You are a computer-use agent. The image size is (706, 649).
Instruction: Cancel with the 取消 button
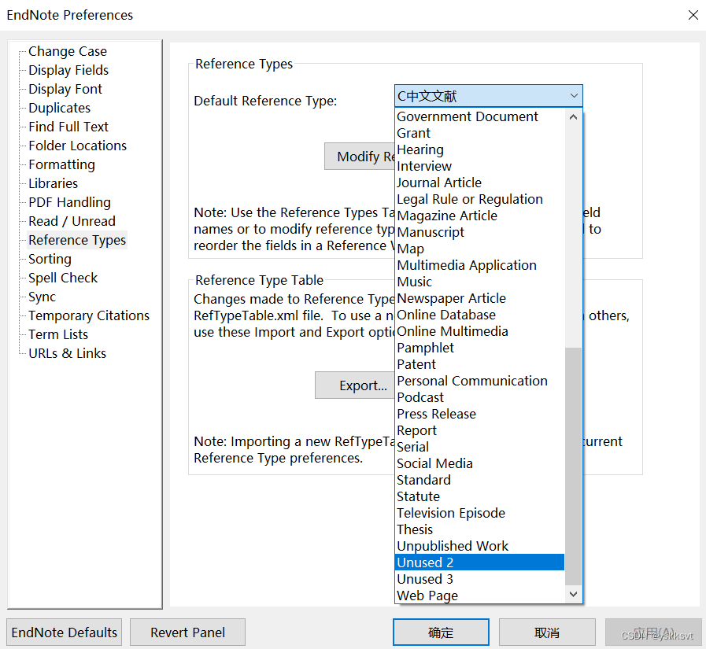pyautogui.click(x=547, y=632)
